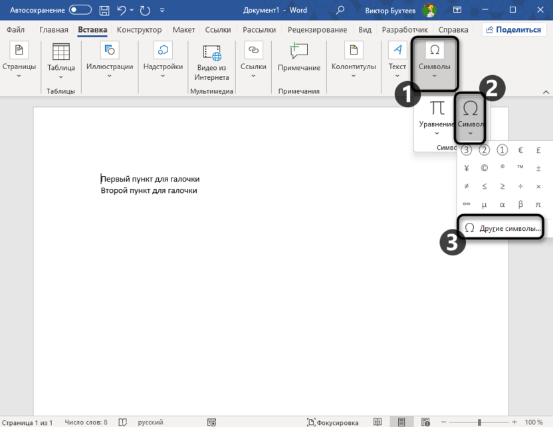553x427 pixels.
Task: Insert the euro € symbol
Action: point(520,150)
